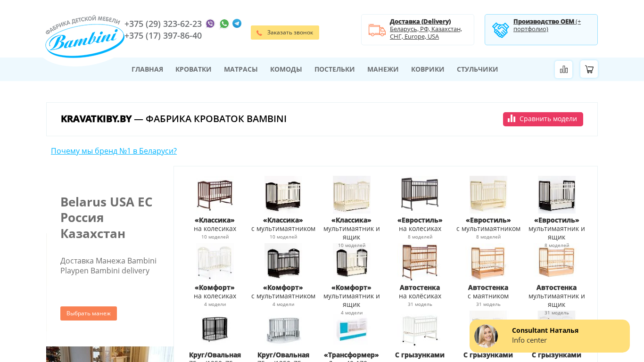Screen dimensions: 644x362
Task: Open the Consultant Наталья chat widget
Action: click(550, 336)
